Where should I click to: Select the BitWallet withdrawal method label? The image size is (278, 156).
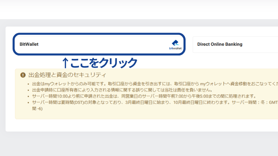pos(29,44)
